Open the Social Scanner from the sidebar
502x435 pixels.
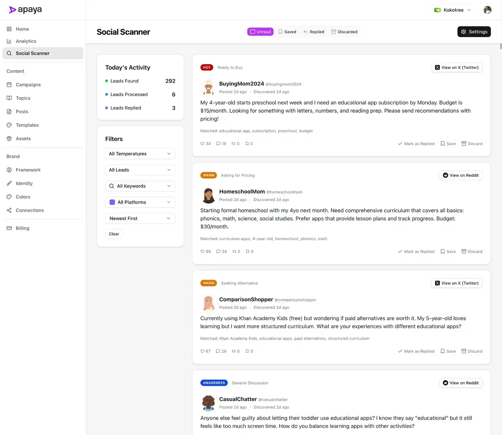pos(33,53)
